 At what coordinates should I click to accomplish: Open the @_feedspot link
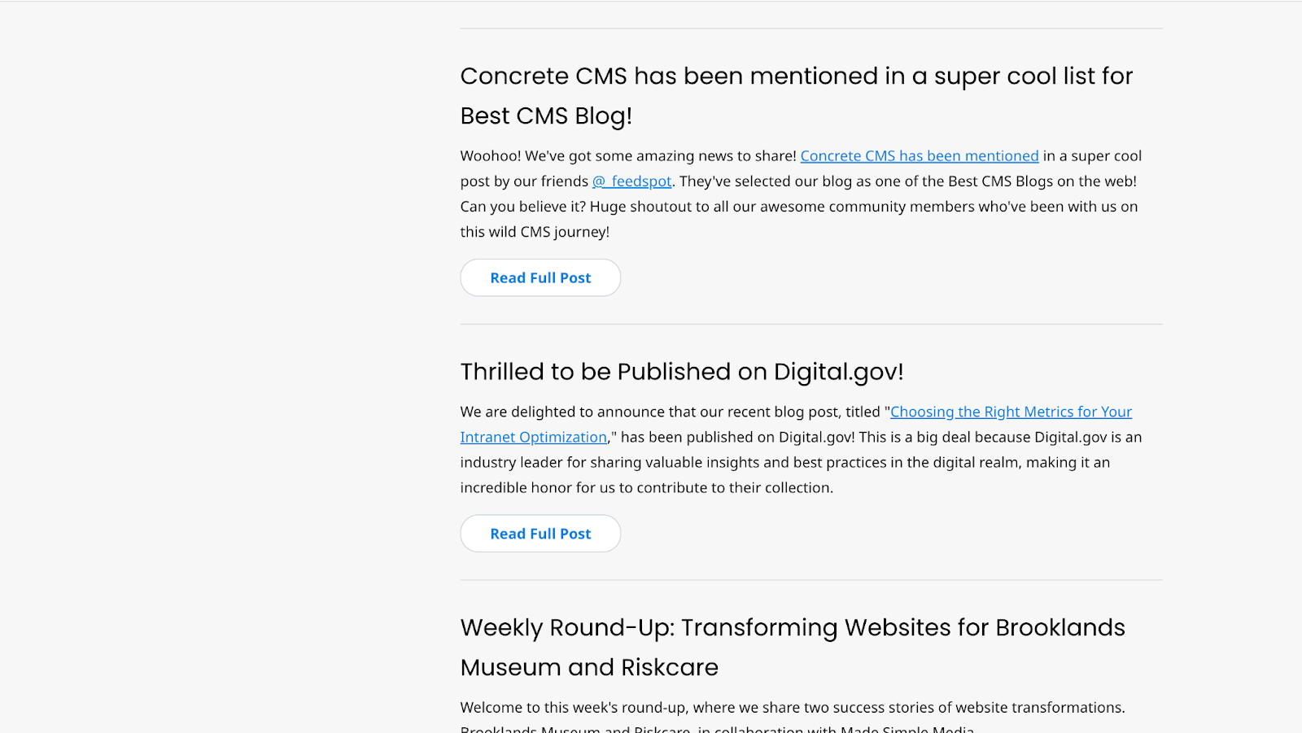632,181
